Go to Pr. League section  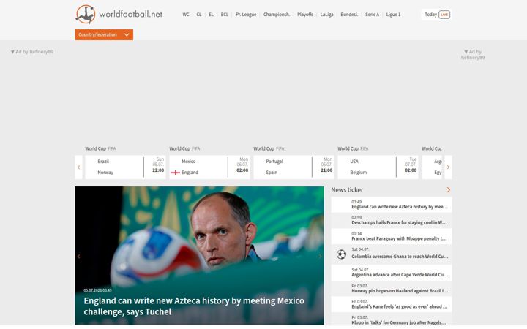[246, 15]
